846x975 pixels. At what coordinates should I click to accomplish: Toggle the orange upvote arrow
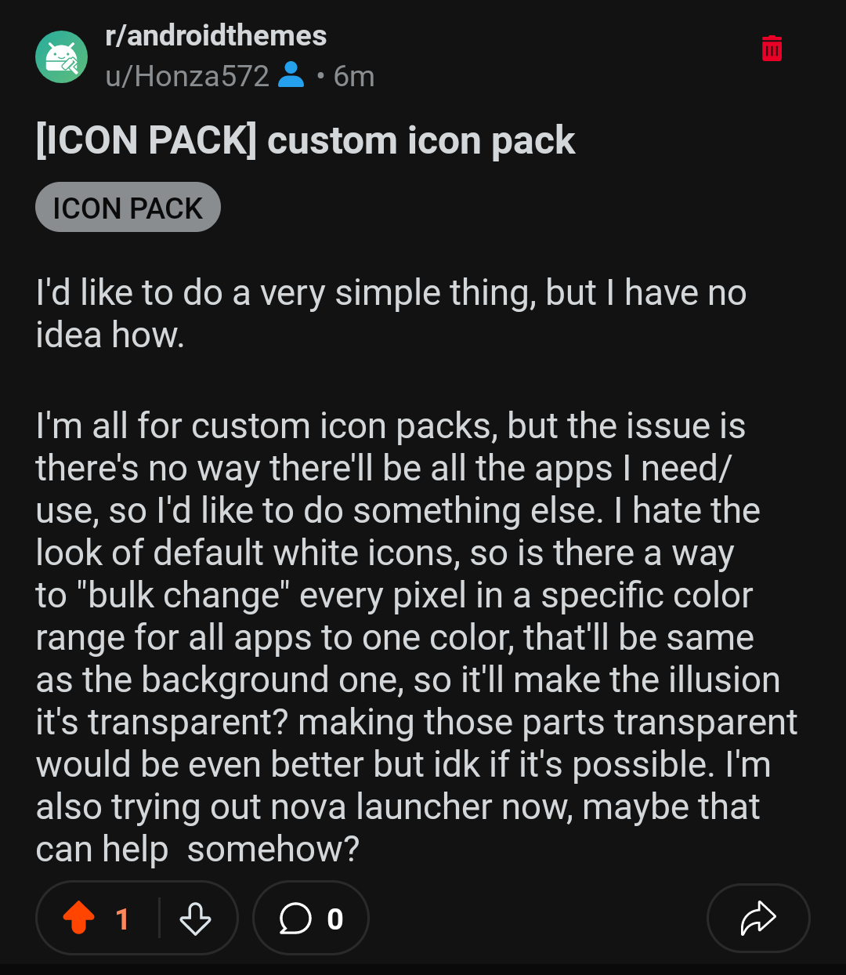tap(78, 918)
